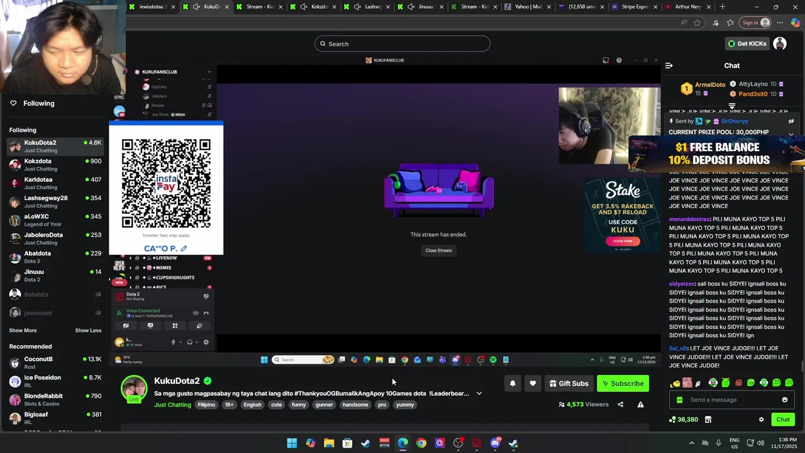Click the green Chat send button

click(783, 420)
